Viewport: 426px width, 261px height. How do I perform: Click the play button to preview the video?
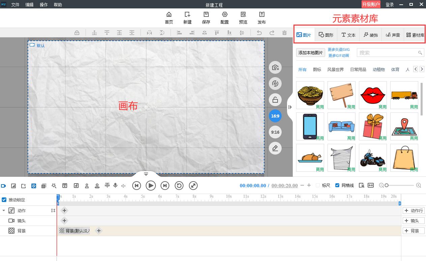coord(151,186)
